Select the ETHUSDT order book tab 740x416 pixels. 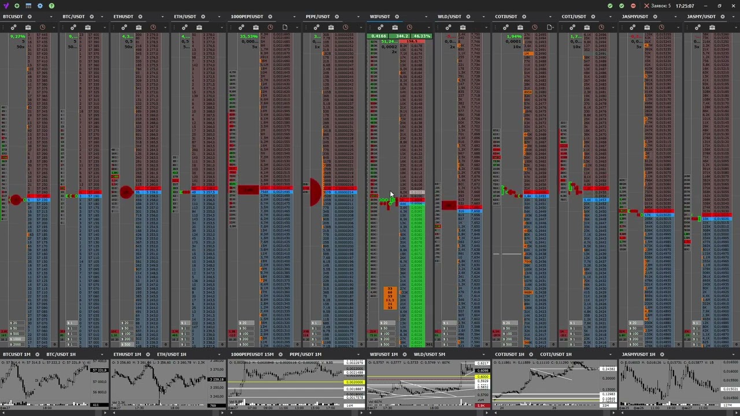pyautogui.click(x=123, y=17)
